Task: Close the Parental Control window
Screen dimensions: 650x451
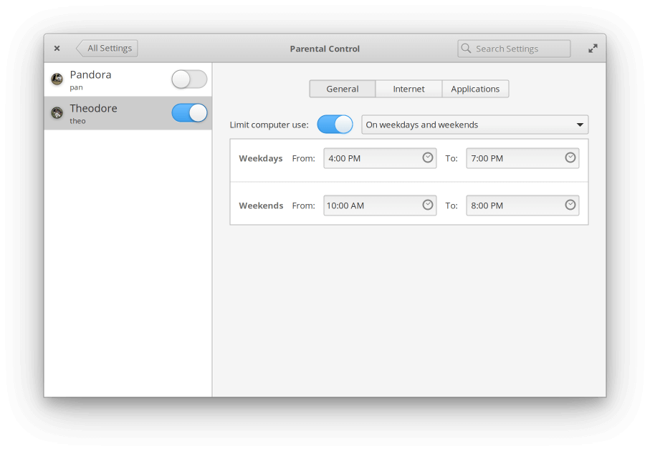Action: [57, 49]
